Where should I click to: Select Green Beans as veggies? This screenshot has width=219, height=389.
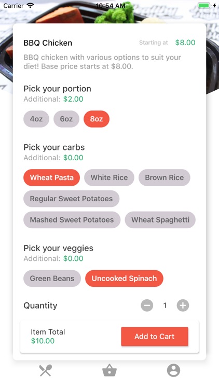52,279
